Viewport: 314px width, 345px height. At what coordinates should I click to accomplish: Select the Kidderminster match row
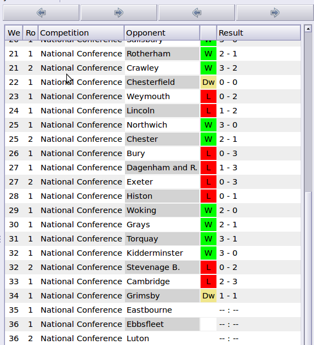[x=153, y=253]
